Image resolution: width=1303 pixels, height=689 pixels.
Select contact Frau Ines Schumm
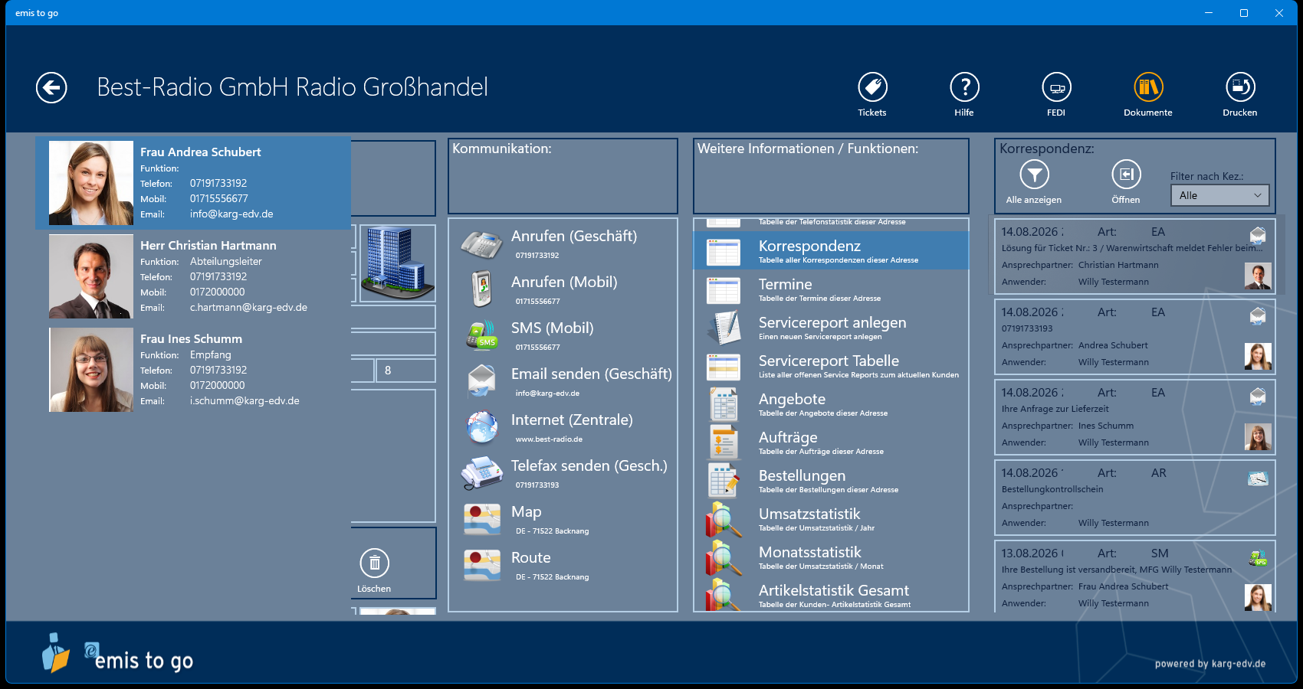(193, 370)
